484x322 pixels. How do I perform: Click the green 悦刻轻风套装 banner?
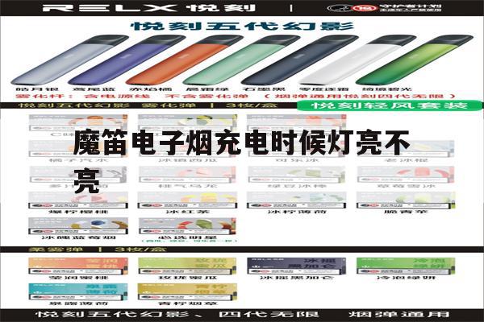point(390,105)
